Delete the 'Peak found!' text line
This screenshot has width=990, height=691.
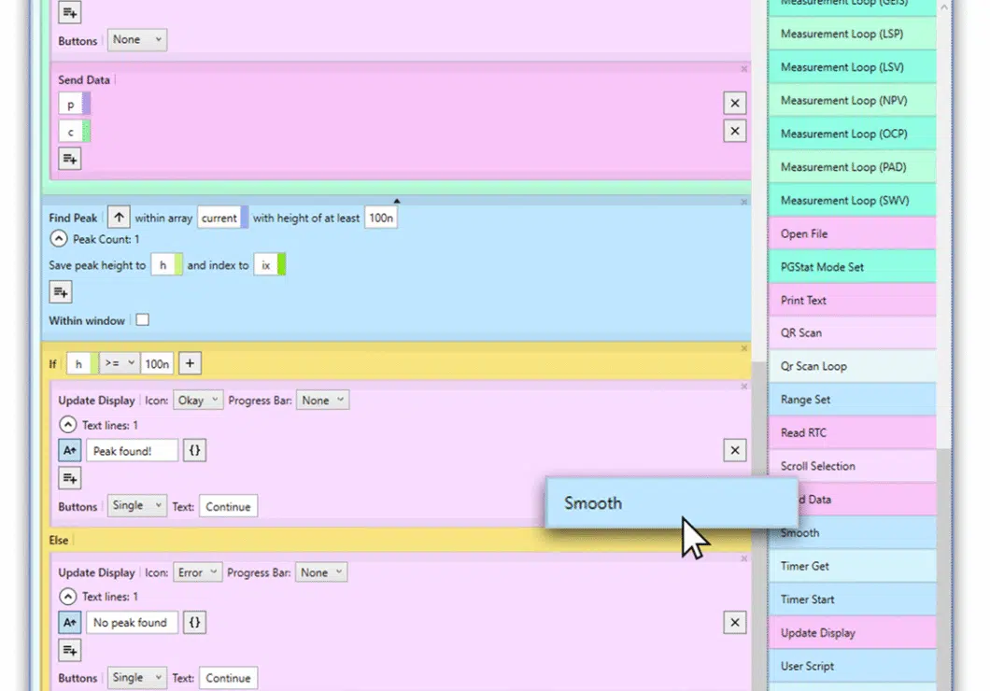734,451
